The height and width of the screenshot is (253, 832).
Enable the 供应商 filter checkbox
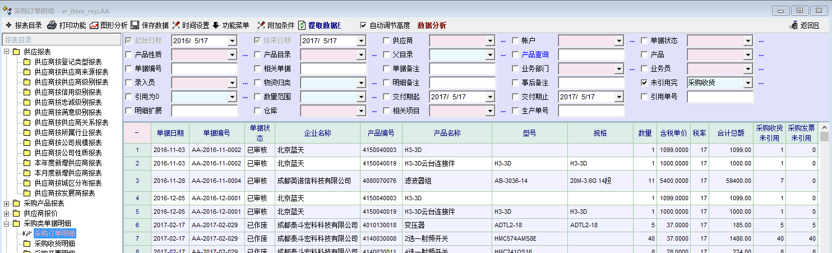point(387,40)
